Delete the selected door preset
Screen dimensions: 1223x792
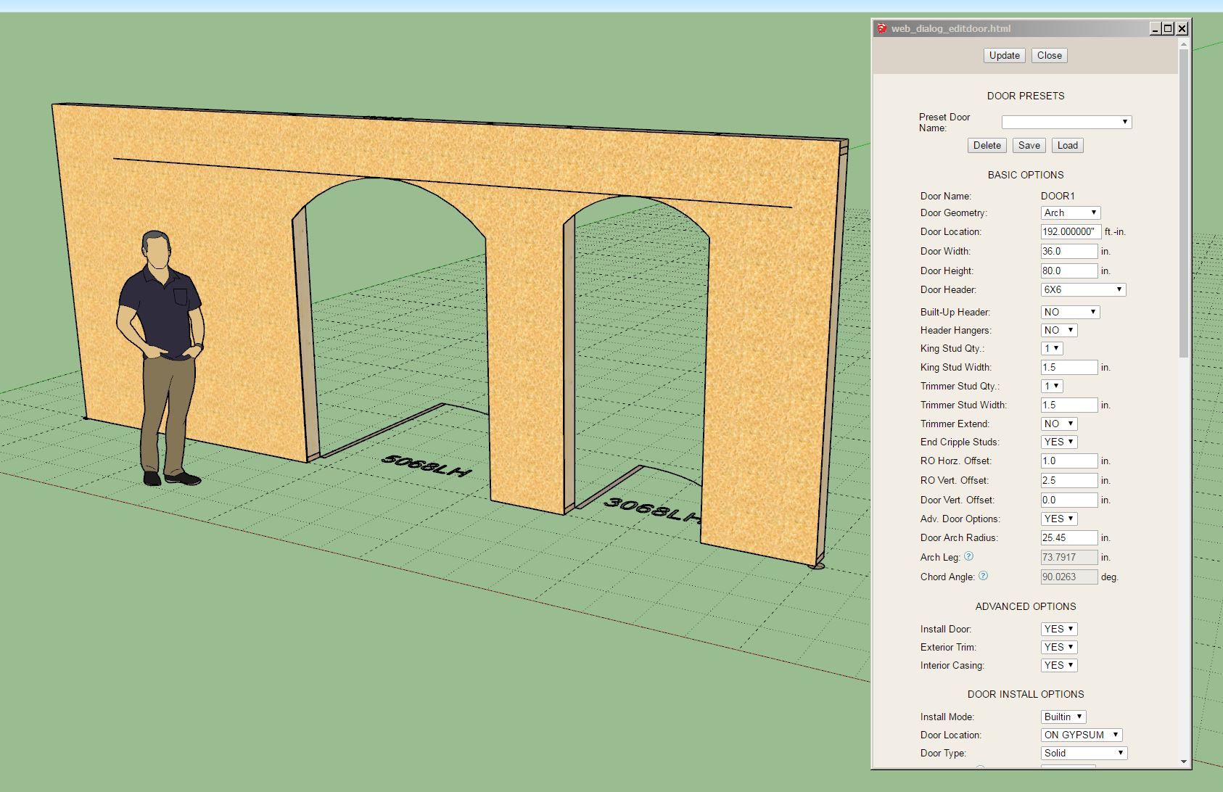pyautogui.click(x=987, y=145)
